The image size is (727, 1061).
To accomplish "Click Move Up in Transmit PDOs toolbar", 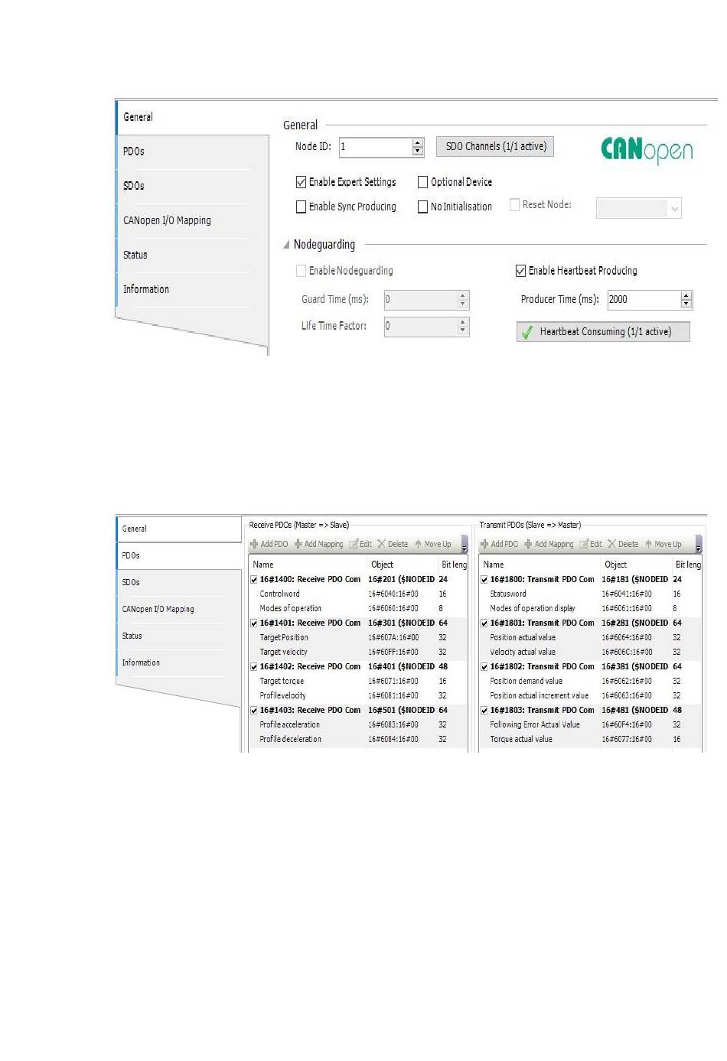I will tap(663, 545).
